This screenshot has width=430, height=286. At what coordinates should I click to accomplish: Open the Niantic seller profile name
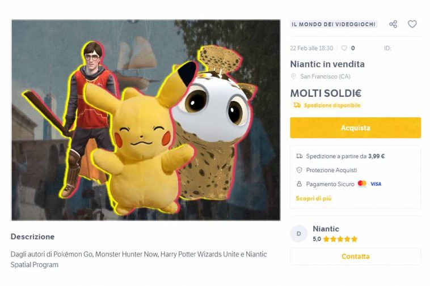click(326, 229)
